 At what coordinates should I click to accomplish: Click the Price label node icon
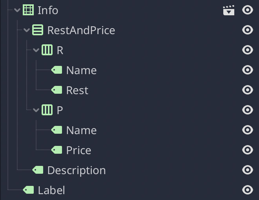tap(57, 150)
